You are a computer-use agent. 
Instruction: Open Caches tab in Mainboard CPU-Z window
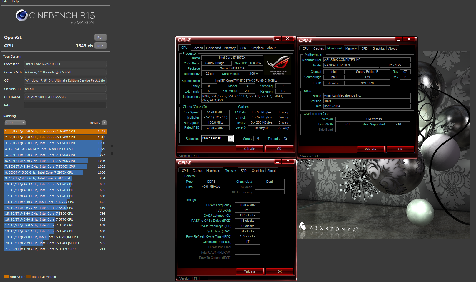(319, 48)
